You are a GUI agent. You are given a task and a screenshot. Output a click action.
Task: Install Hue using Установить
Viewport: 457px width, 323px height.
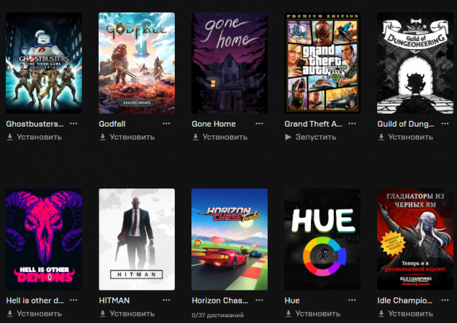point(313,314)
